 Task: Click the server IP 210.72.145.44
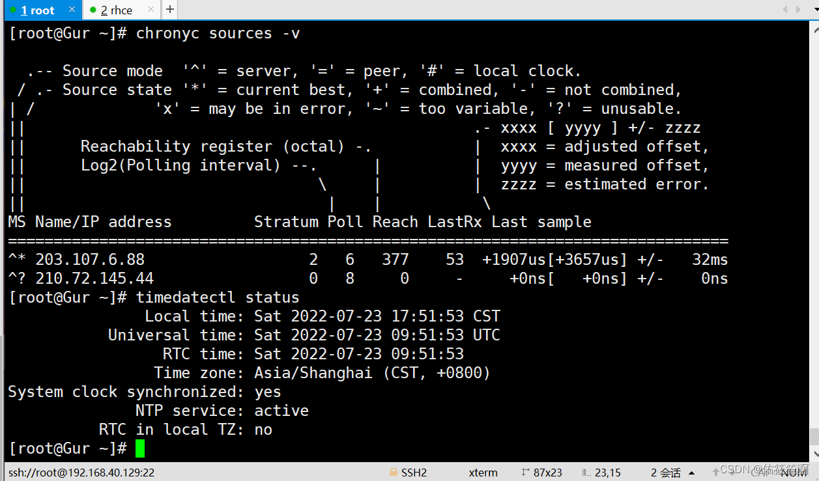[94, 279]
